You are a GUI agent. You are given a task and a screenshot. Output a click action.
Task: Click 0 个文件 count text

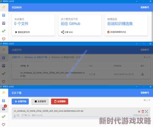click(x=21, y=24)
